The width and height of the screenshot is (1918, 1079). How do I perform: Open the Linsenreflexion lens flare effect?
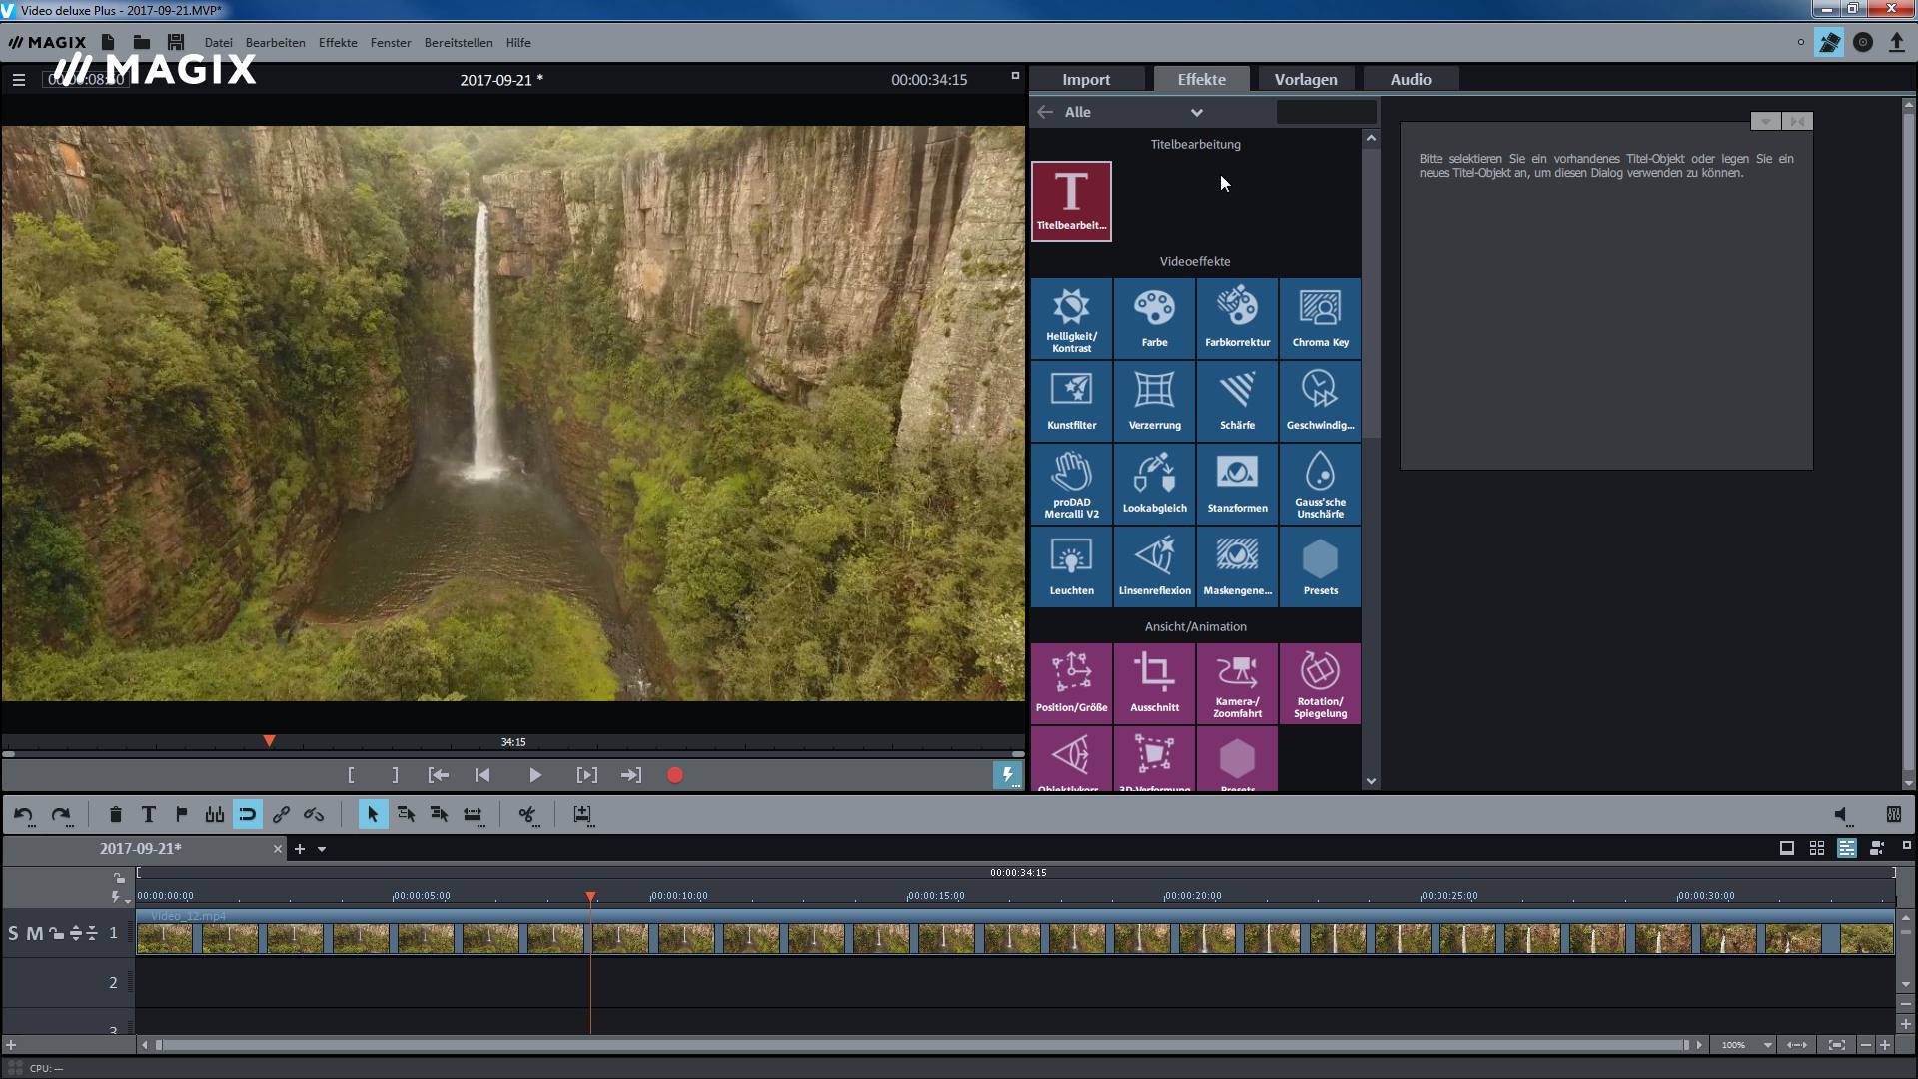pos(1154,567)
